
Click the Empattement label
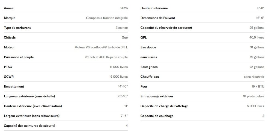click(14, 87)
